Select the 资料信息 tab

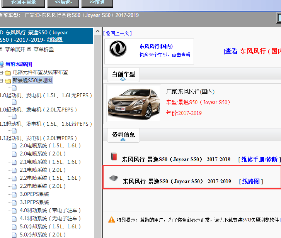[123, 135]
